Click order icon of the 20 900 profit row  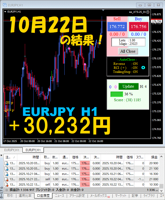[x=6, y=163]
